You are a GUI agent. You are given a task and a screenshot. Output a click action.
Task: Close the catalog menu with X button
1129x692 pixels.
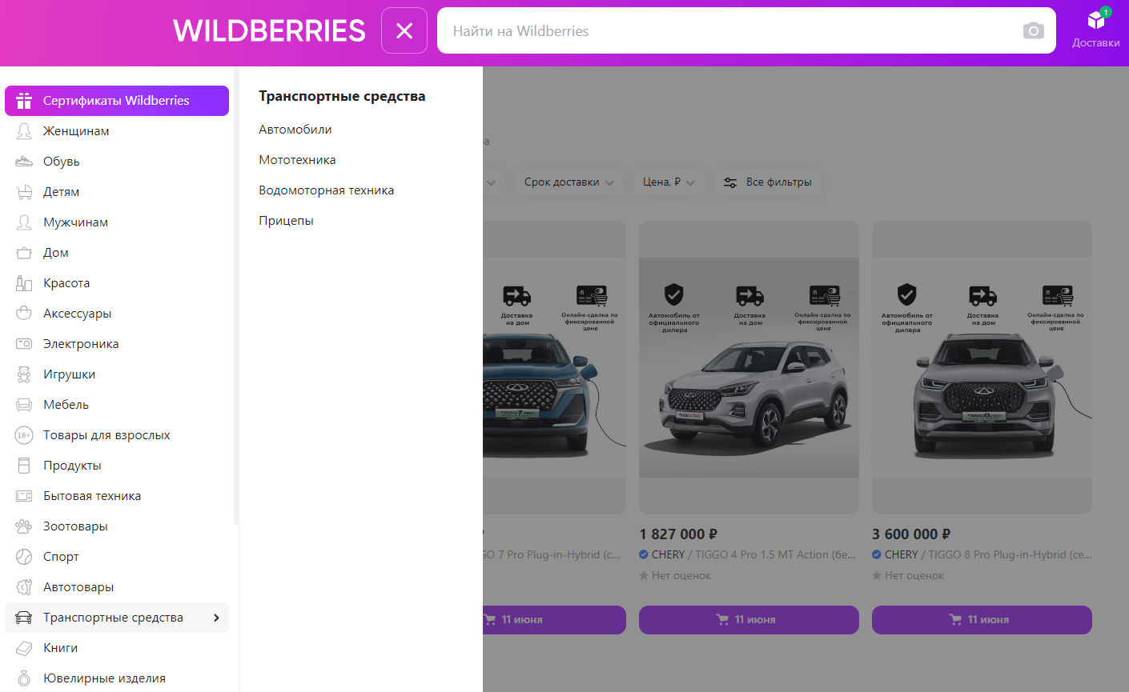pos(404,30)
